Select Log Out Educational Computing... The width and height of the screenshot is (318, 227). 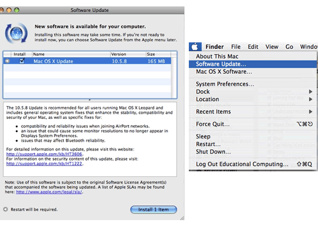[x=253, y=164]
